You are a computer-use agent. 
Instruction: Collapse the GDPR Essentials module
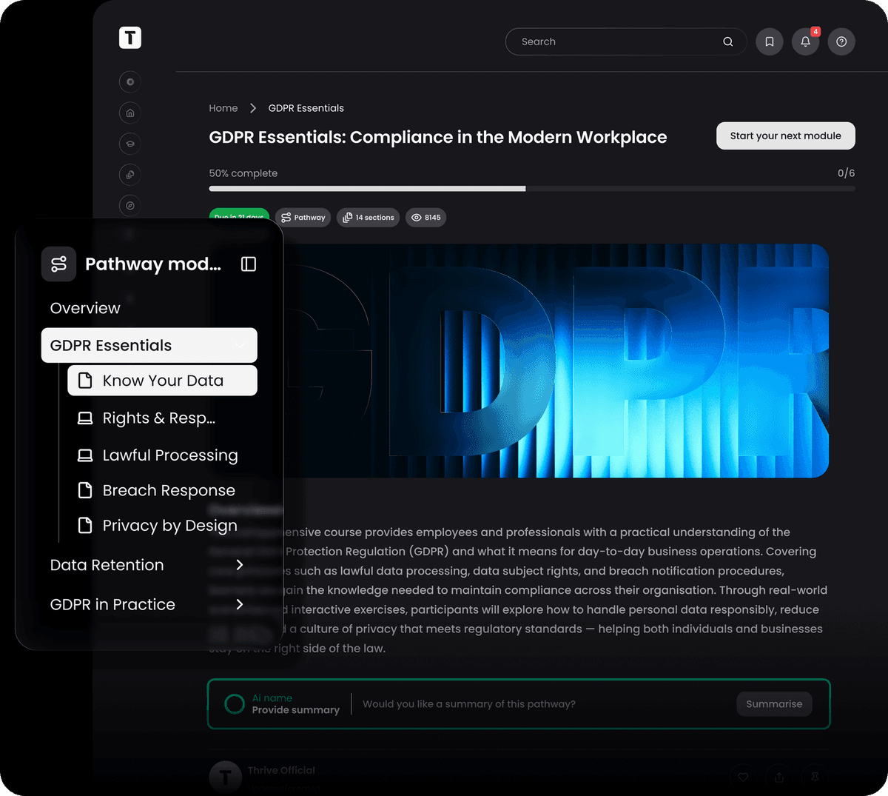coord(240,346)
